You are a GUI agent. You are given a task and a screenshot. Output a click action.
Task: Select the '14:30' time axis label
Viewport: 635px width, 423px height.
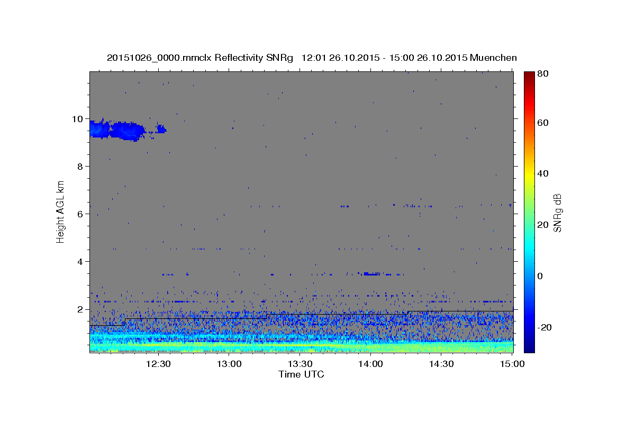click(441, 364)
